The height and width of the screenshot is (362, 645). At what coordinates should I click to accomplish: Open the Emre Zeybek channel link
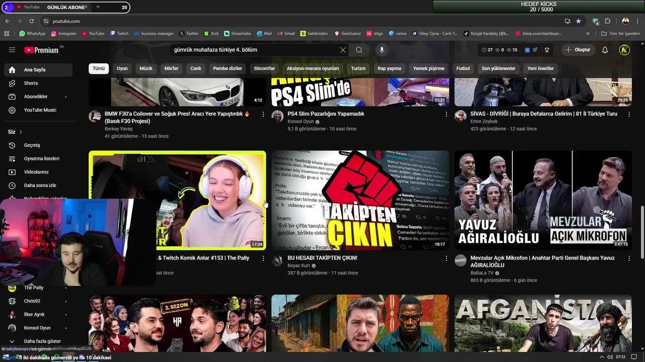(x=484, y=122)
